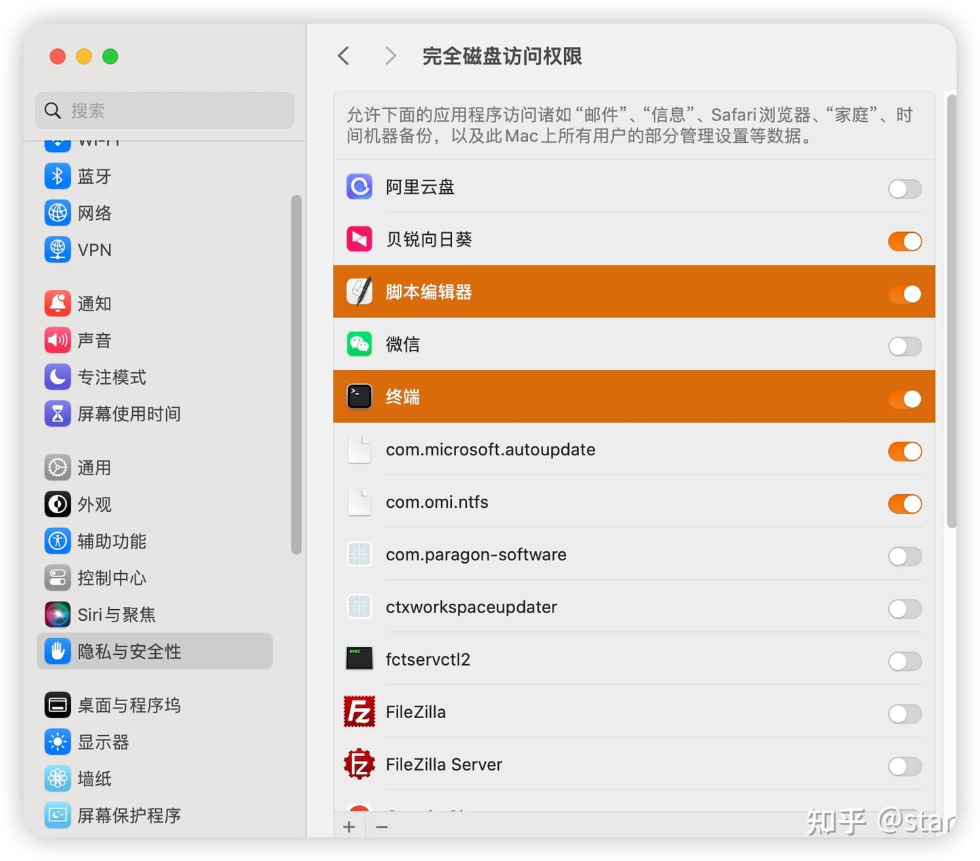
Task: Select the 脚本编辑器 (Script Editor) icon
Action: point(359,291)
